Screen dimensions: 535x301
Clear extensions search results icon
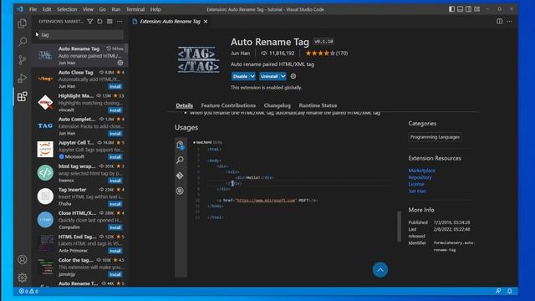110,22
